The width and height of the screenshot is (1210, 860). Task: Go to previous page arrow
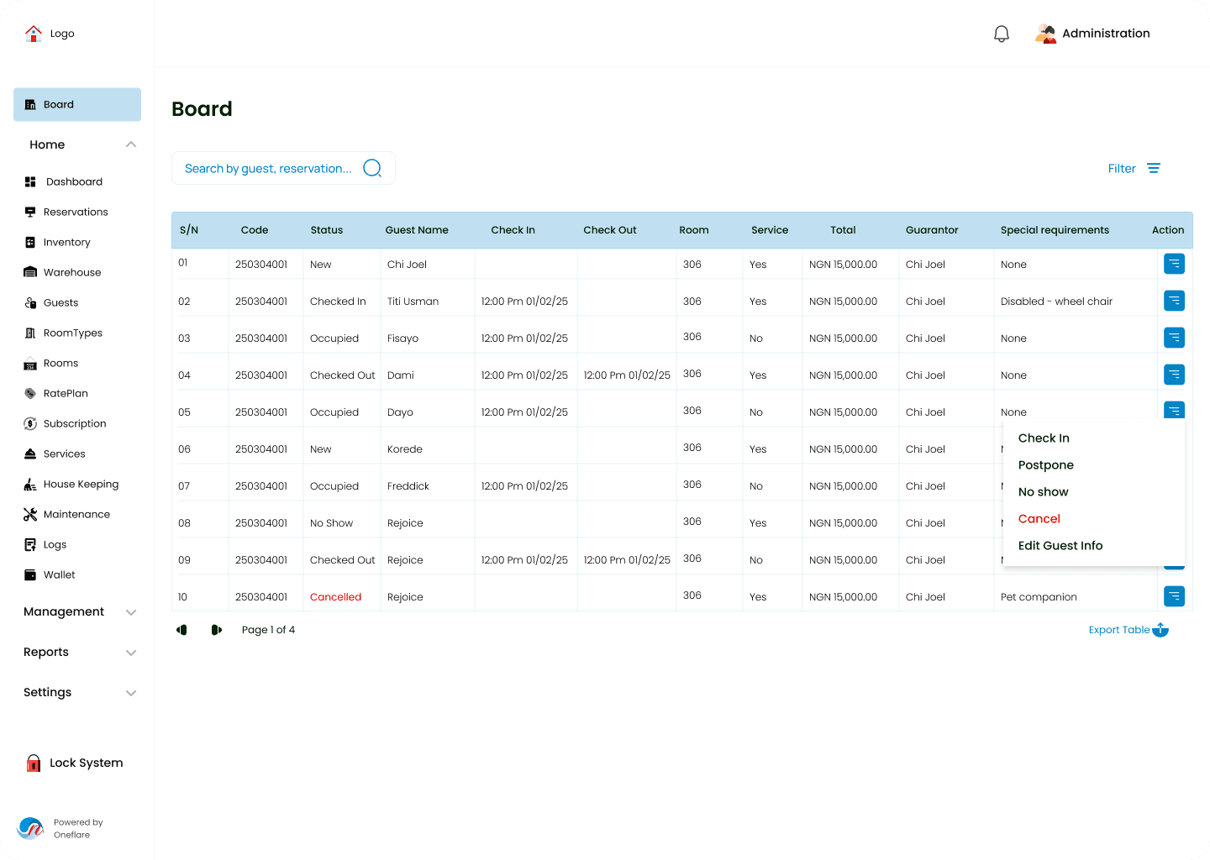coord(181,630)
